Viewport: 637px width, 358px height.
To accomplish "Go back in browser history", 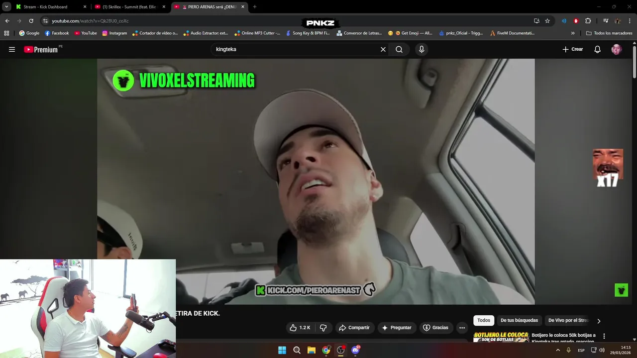I will (x=7, y=21).
